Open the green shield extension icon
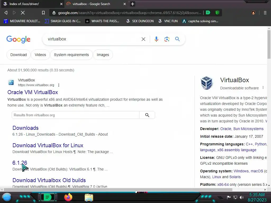The width and height of the screenshot is (271, 203). (217, 12)
